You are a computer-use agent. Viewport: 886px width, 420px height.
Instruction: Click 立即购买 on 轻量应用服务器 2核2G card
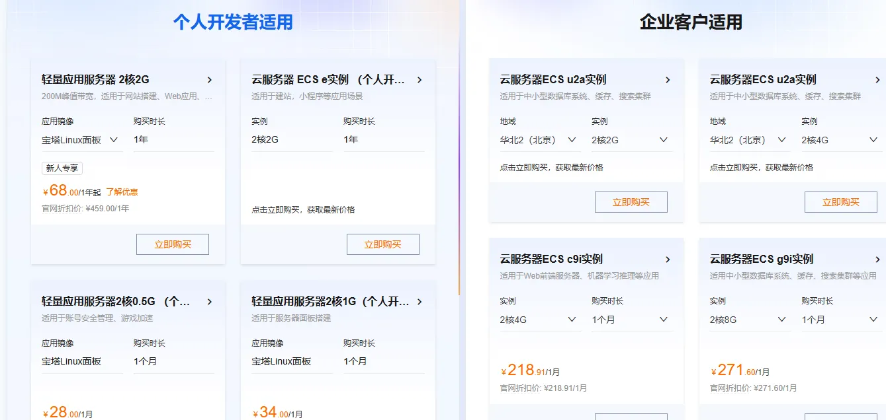pos(172,244)
